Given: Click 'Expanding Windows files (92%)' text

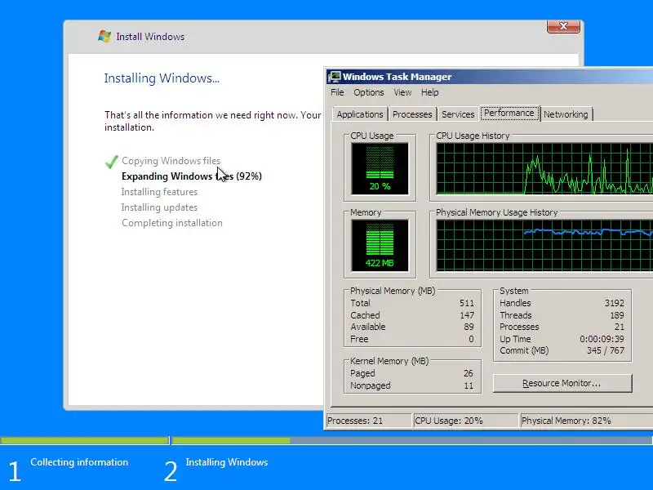Looking at the screenshot, I should [192, 176].
